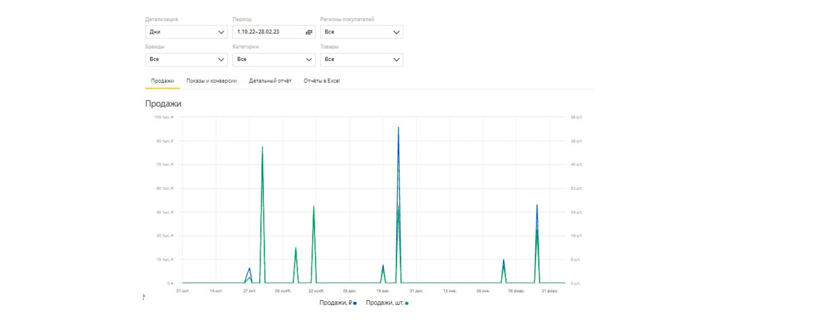Go to Отчёты в Excel tab
This screenshot has width=826, height=323.
coord(322,81)
